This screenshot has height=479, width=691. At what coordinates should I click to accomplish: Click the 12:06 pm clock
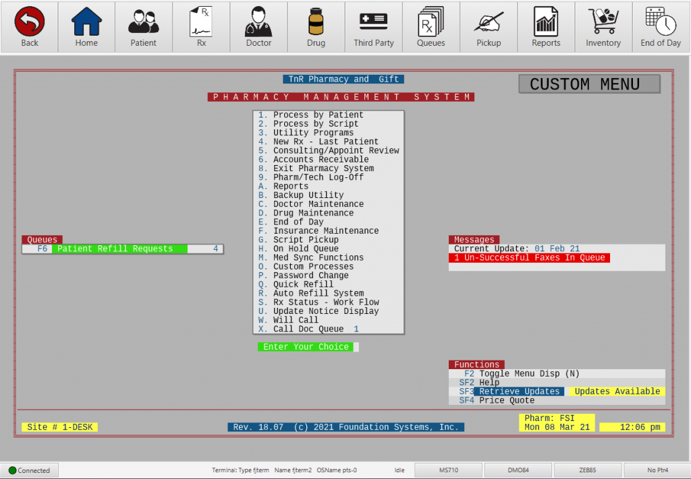(632, 427)
